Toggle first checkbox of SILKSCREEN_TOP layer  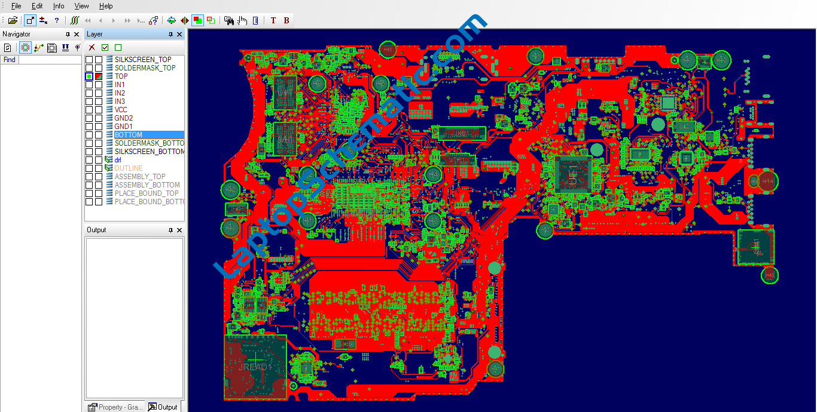[x=89, y=60]
